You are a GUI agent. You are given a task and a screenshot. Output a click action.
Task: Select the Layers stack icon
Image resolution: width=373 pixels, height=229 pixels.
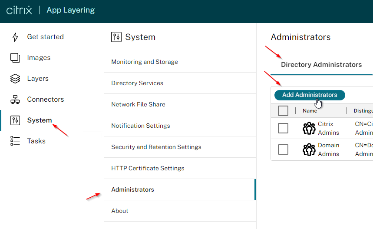tap(15, 79)
